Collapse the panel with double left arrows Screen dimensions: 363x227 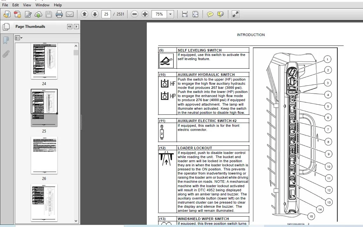(69, 27)
